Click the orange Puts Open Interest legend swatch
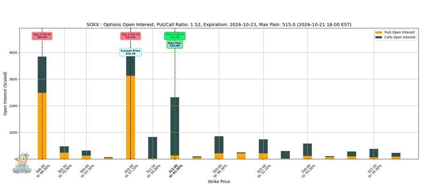This screenshot has width=422, height=187. click(379, 32)
